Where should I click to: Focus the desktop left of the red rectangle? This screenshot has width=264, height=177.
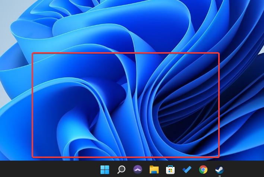pyautogui.click(x=16, y=105)
